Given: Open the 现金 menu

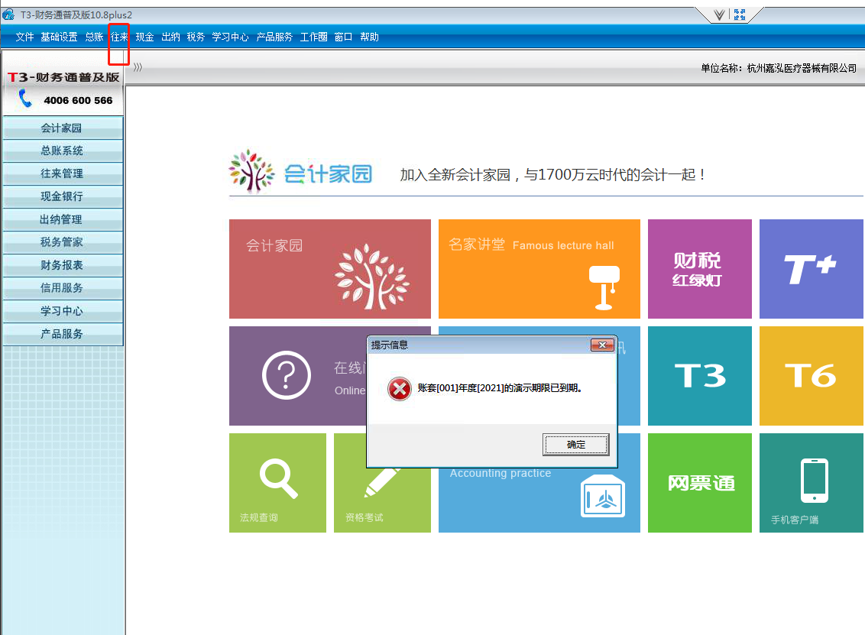Looking at the screenshot, I should [144, 37].
